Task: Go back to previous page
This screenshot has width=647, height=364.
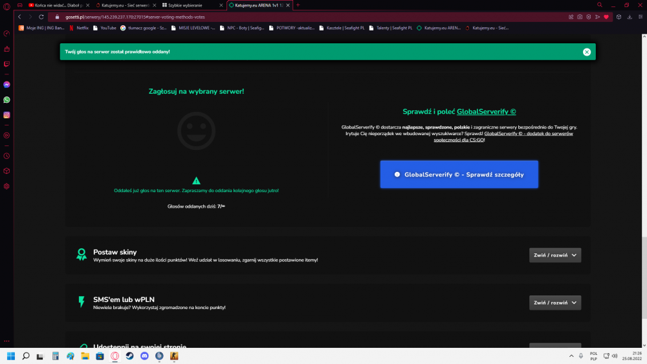Action: [19, 17]
